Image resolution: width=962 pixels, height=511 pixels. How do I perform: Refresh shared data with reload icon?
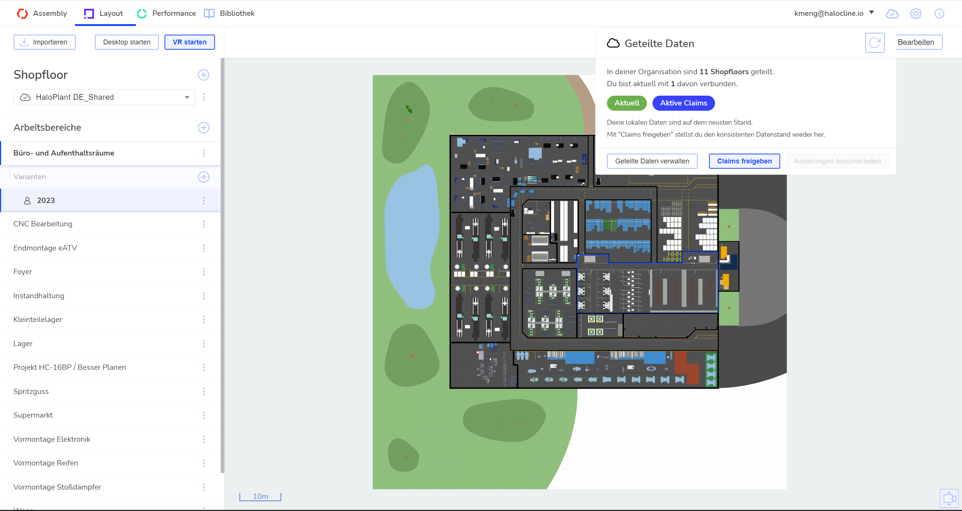tap(874, 43)
